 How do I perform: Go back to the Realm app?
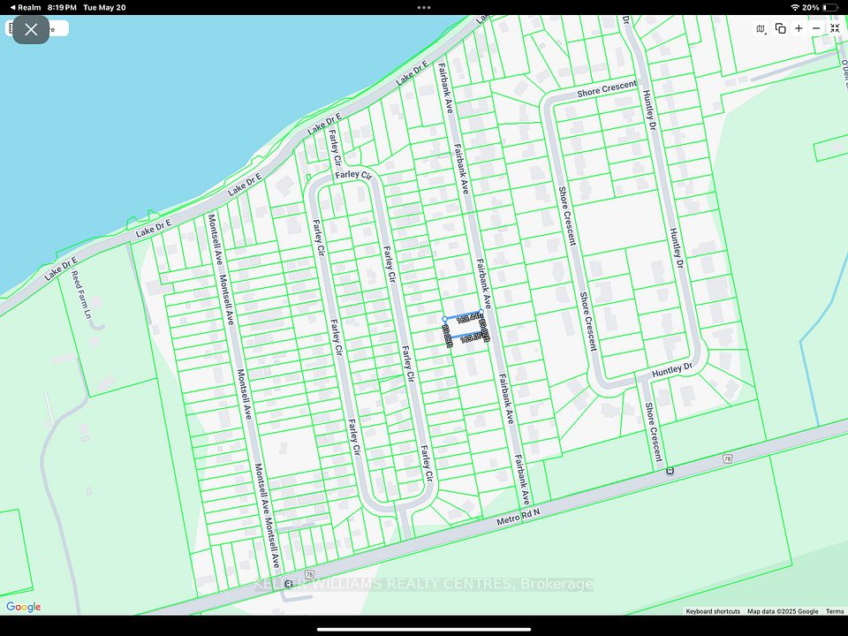[x=26, y=8]
